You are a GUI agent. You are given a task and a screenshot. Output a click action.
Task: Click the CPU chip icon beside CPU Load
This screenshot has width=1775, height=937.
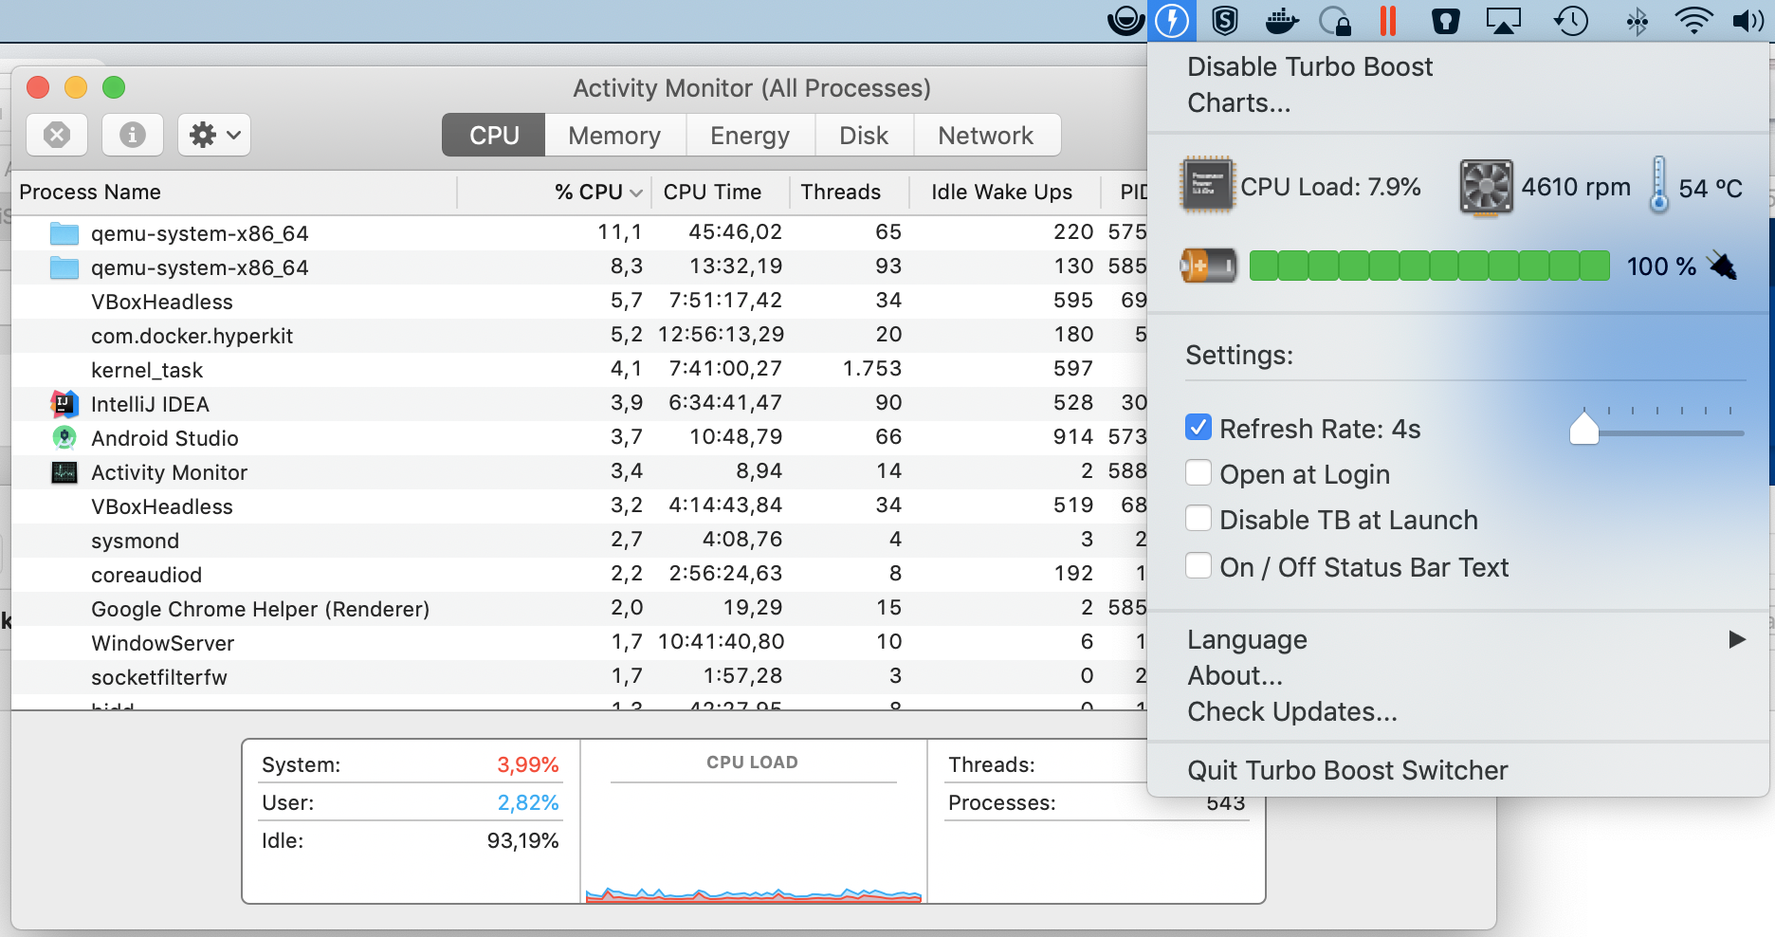tap(1207, 184)
